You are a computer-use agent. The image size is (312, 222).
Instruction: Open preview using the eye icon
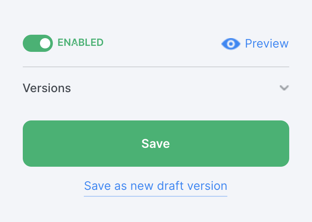pyautogui.click(x=231, y=43)
